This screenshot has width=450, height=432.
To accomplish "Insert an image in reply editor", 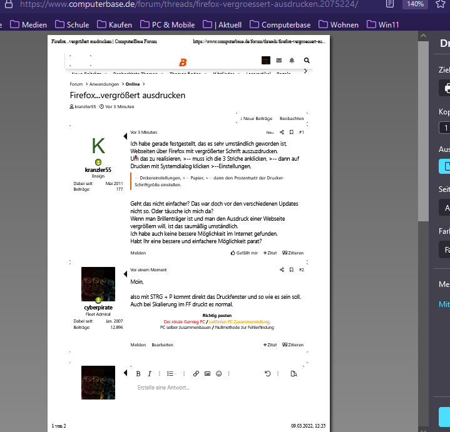I will (x=207, y=373).
